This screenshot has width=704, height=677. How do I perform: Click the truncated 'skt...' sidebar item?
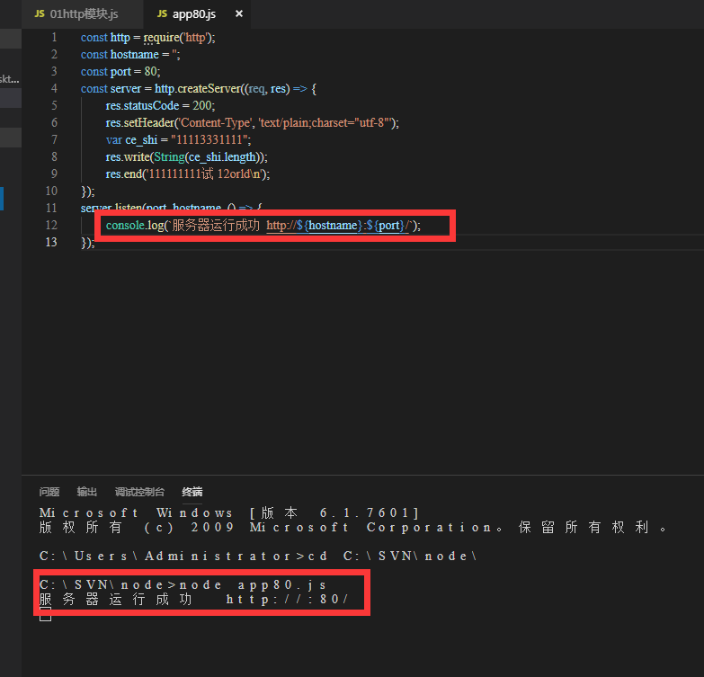point(9,79)
